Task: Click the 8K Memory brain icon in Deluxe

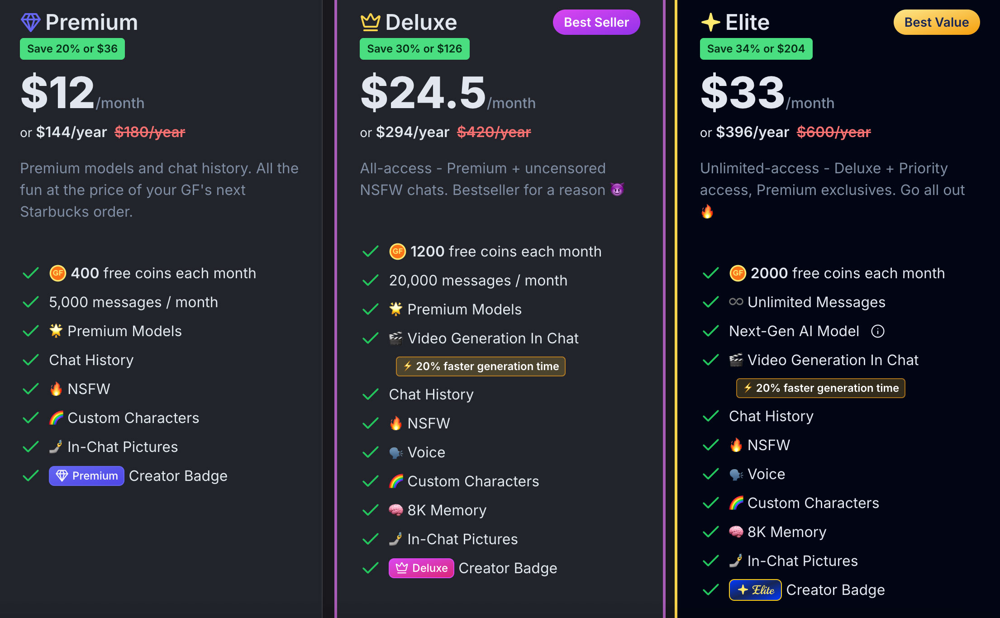Action: pos(394,510)
